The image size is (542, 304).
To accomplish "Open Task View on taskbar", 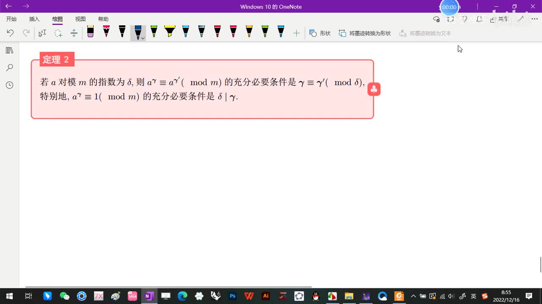I will tap(28, 296).
